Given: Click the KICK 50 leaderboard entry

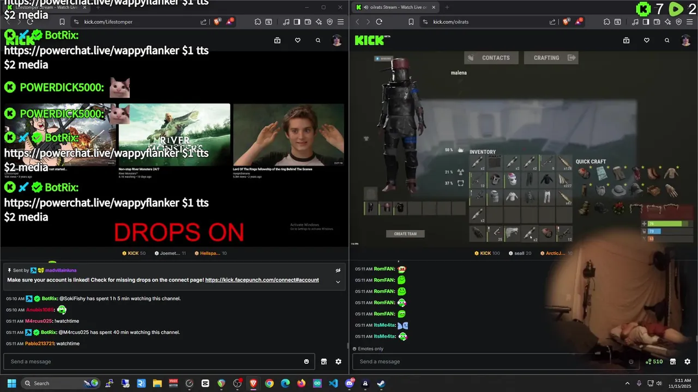Looking at the screenshot, I should tap(134, 253).
